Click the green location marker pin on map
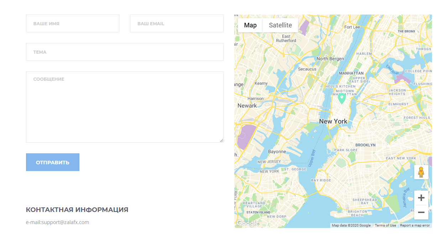The image size is (448, 239). (342, 99)
